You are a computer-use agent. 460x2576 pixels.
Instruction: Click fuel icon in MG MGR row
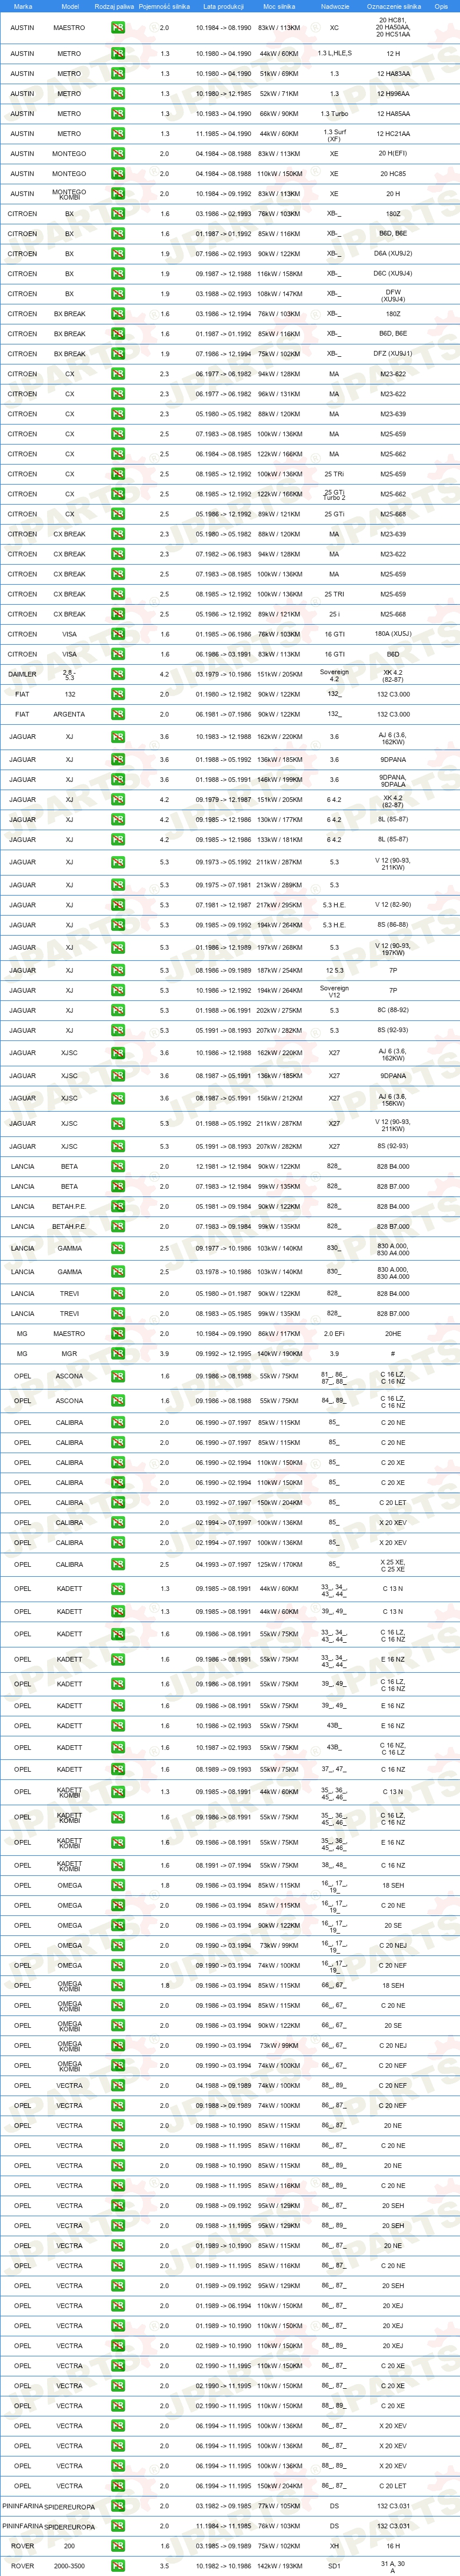[x=118, y=1354]
